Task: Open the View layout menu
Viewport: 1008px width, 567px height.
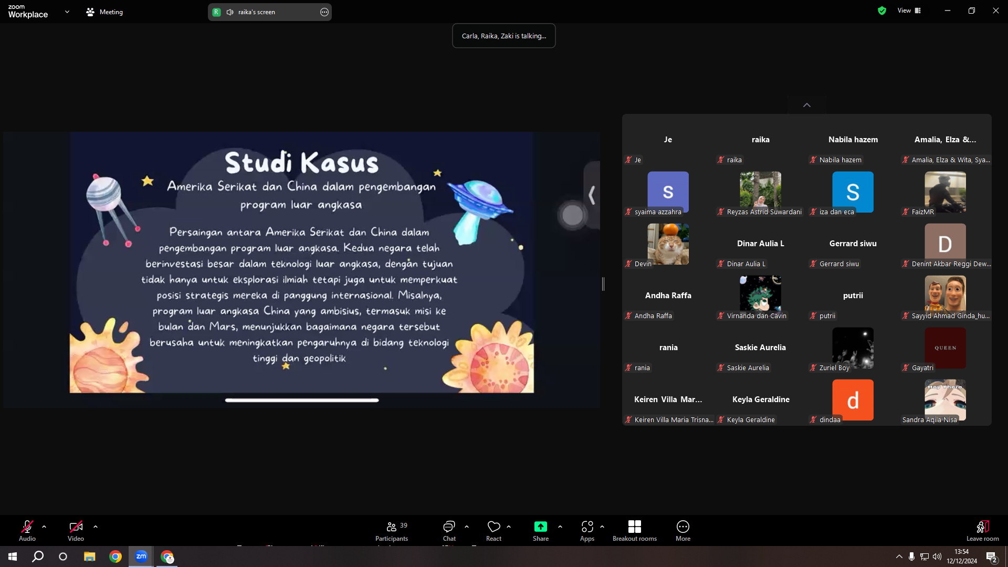Action: coord(909,10)
